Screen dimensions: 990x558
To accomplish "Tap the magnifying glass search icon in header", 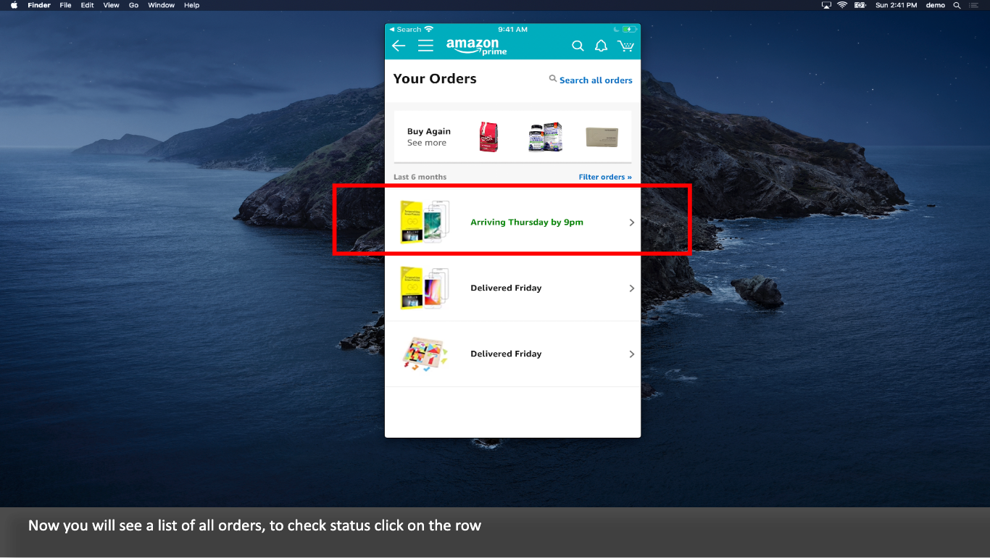I will 578,45.
